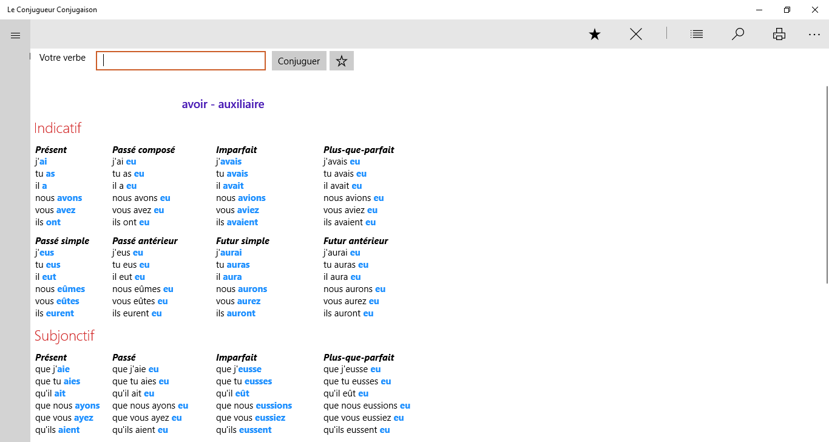This screenshot has height=442, width=829.
Task: Click 'aurons' under Futur simple
Action: 252,289
